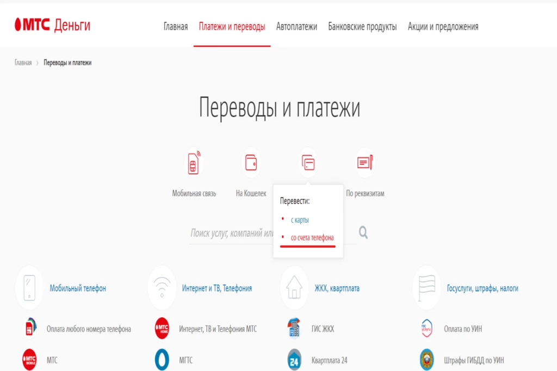The image size is (557, 371).
Task: Select the Платежи и переводы tab
Action: pyautogui.click(x=232, y=27)
